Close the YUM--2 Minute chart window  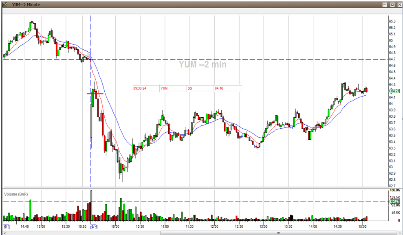click(400, 4)
